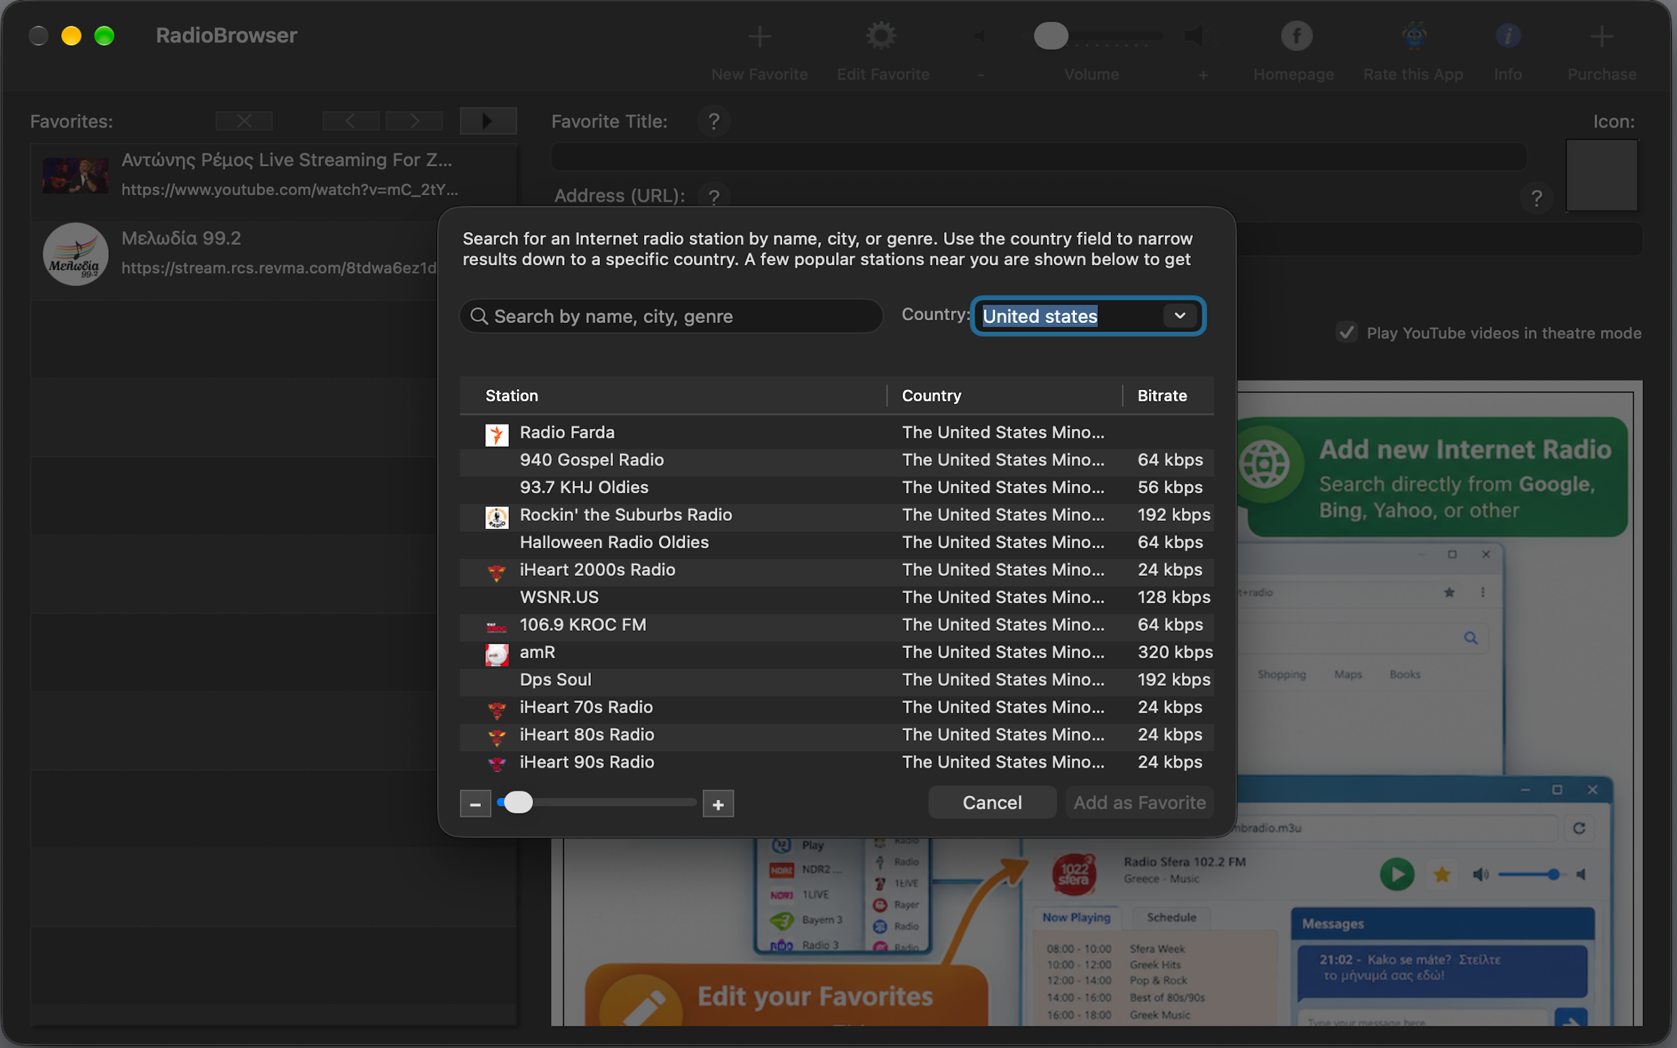
Task: Play the selected favorite
Action: pos(488,121)
